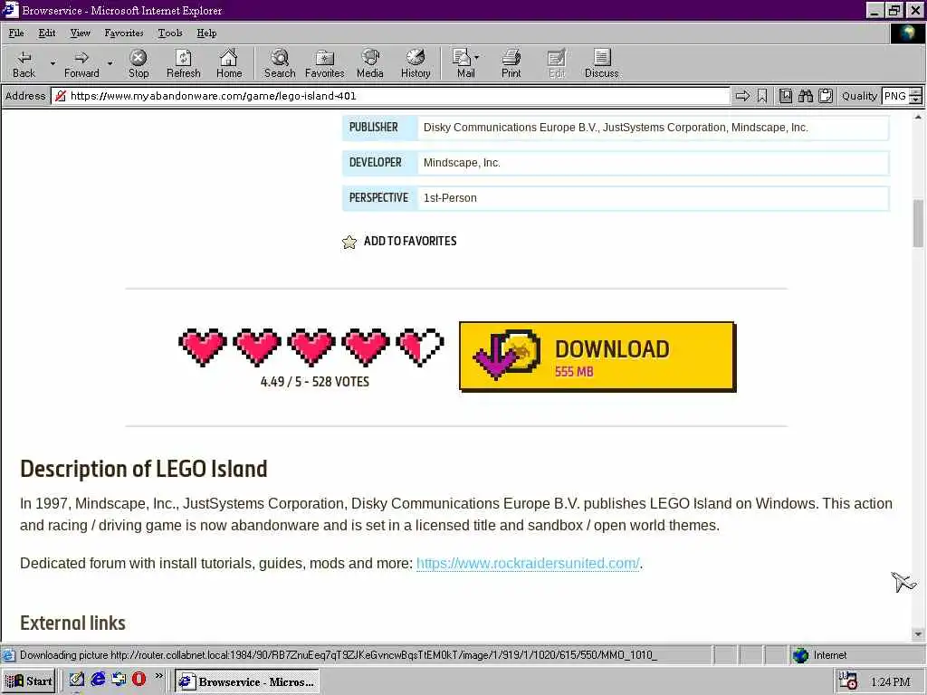Rate five hearts by clicking the last heart
The width and height of the screenshot is (927, 695).
click(420, 347)
